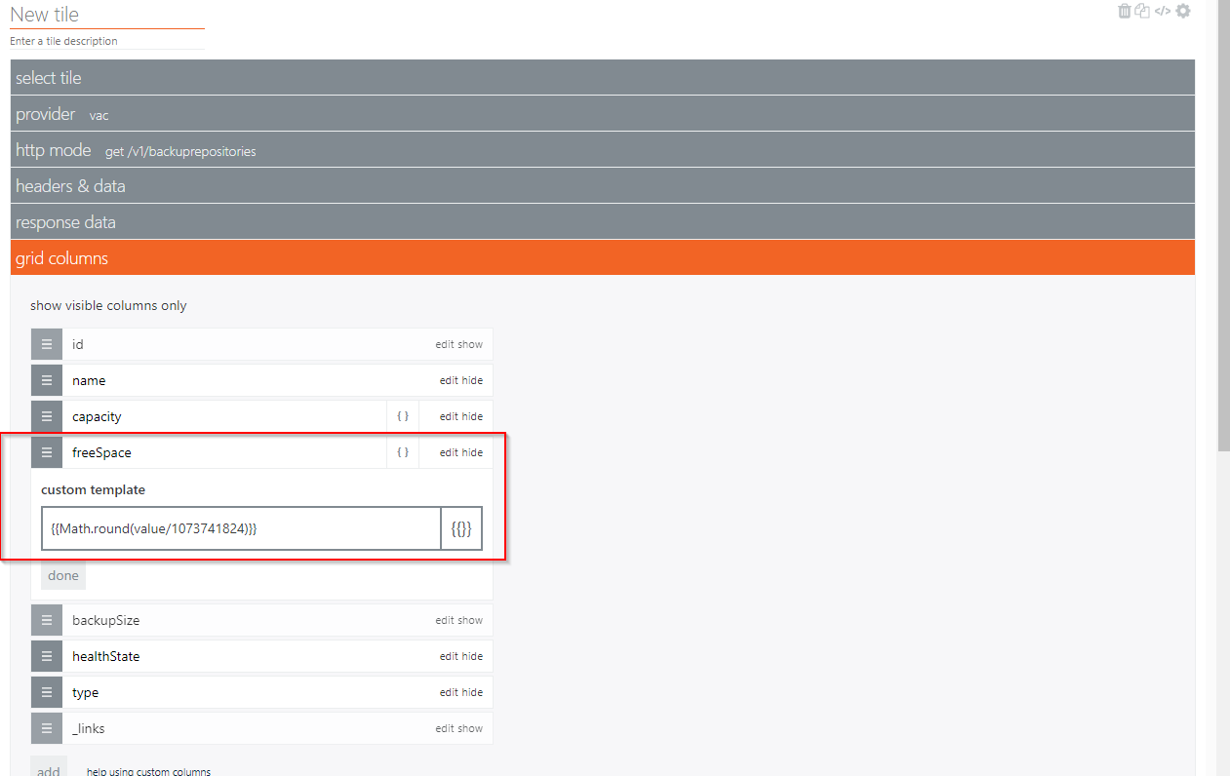This screenshot has height=776, width=1230.
Task: Grab the drag handle of healthState column
Action: click(x=46, y=656)
